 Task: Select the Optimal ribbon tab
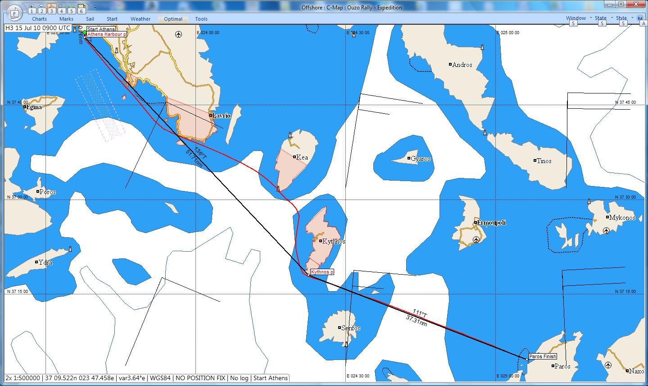173,19
